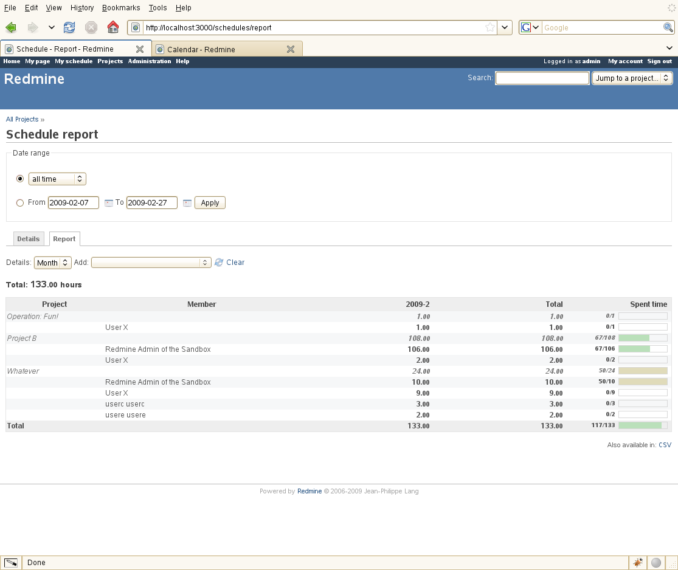Open the Add criteria dropdown
The image size is (678, 570).
pos(151,263)
